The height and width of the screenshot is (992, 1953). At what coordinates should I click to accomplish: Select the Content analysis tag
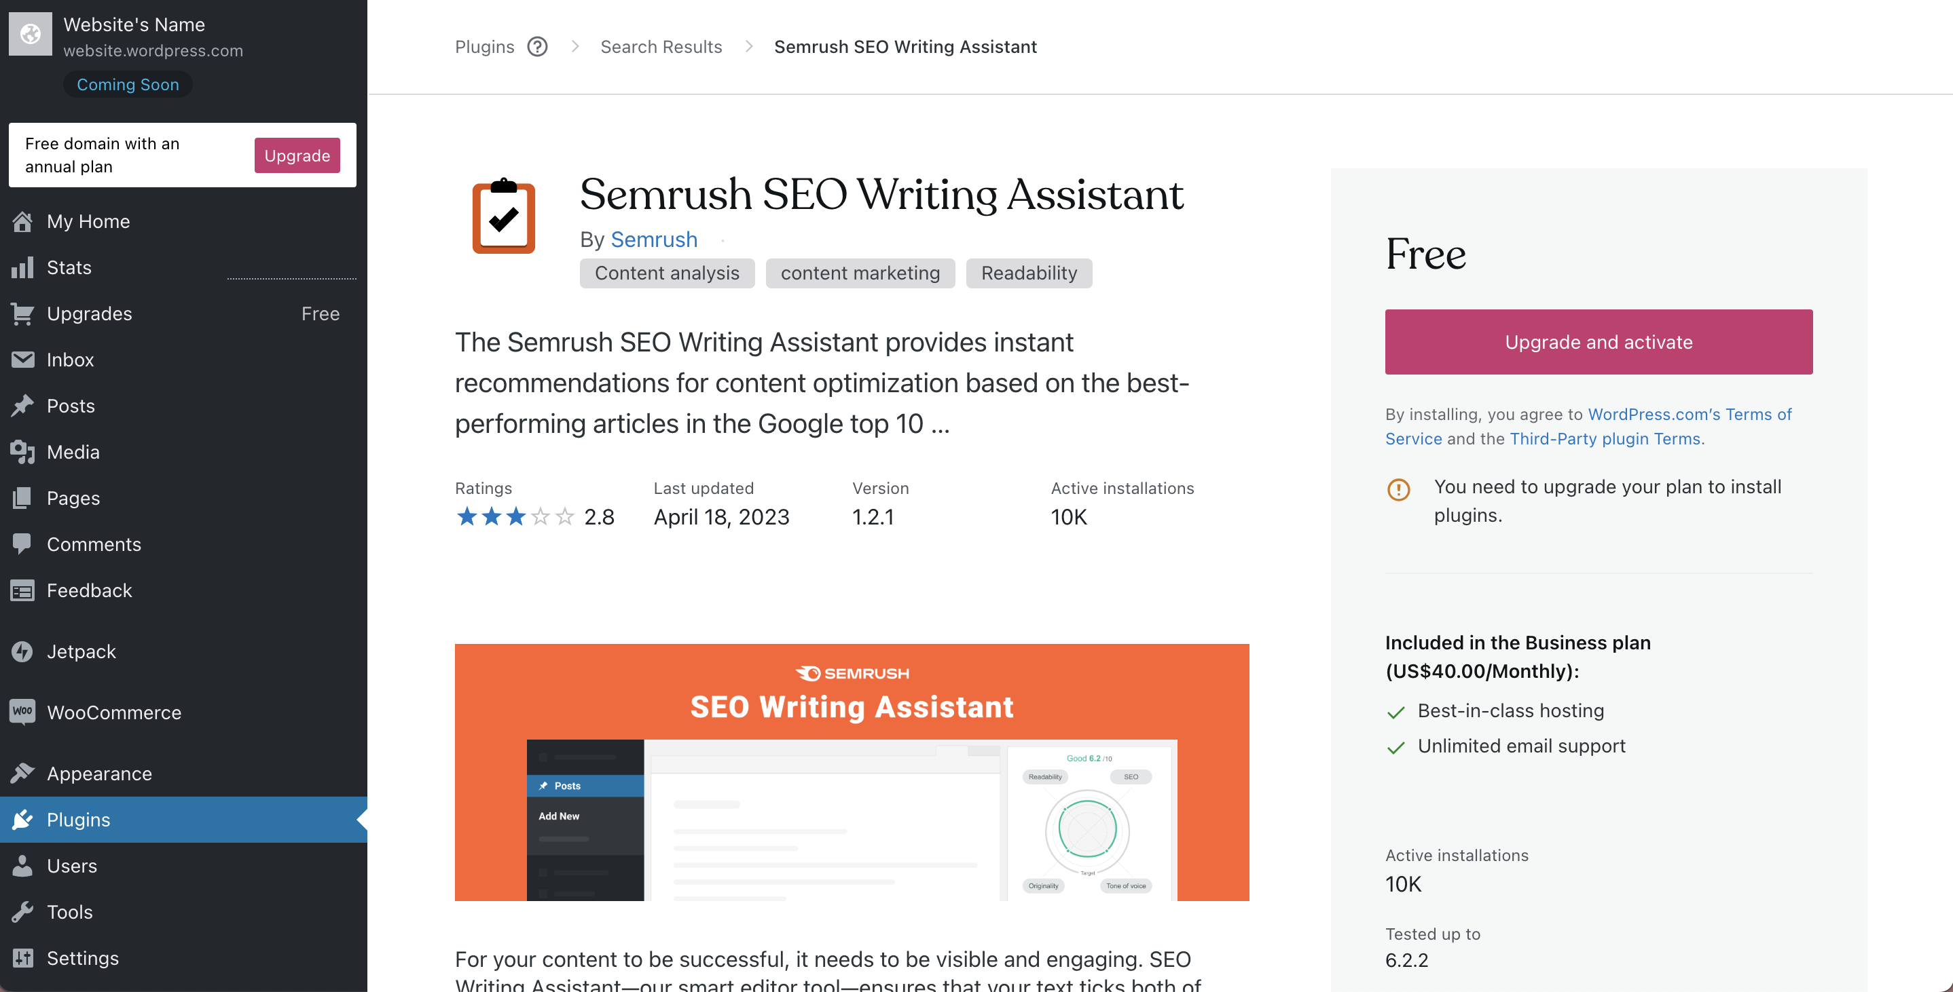(667, 272)
